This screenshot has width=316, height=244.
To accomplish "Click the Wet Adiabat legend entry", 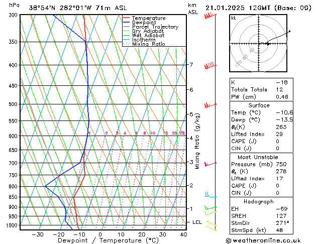I will tap(144, 36).
